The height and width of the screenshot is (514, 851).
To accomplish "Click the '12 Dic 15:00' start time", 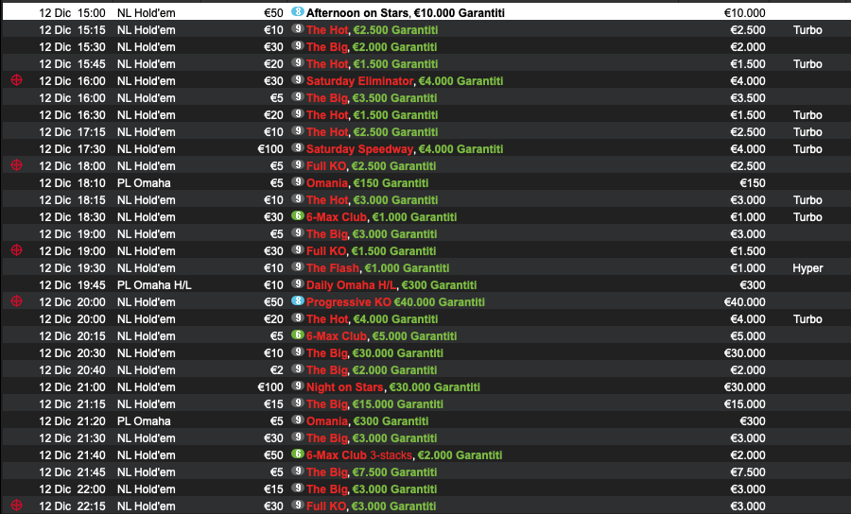I will [x=72, y=12].
